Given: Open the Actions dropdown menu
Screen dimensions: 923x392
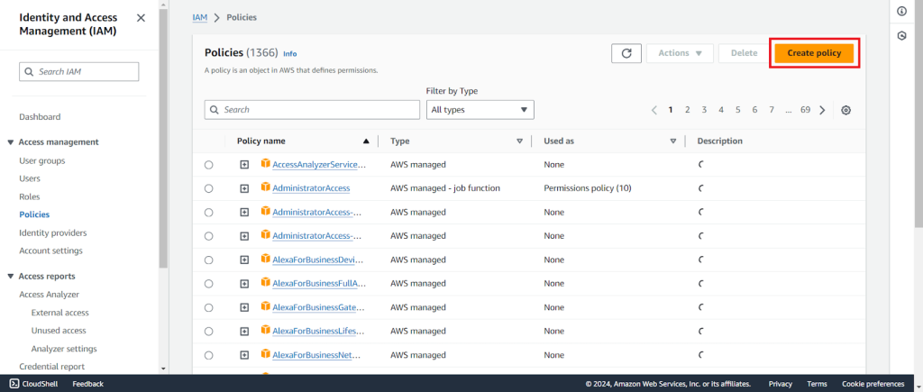Looking at the screenshot, I should click(x=680, y=53).
